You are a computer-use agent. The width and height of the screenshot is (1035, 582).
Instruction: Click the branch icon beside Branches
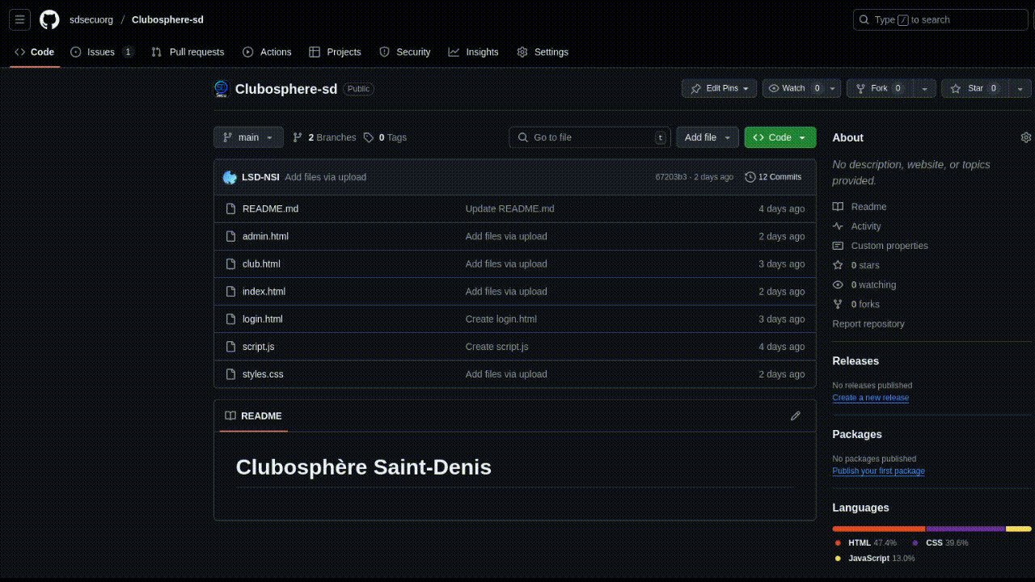tap(298, 137)
